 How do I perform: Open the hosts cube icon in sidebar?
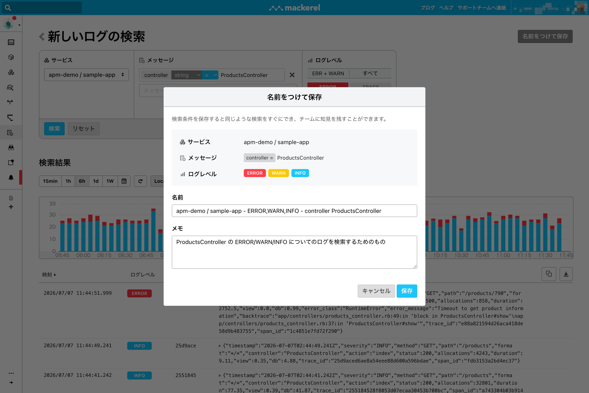[11, 57]
